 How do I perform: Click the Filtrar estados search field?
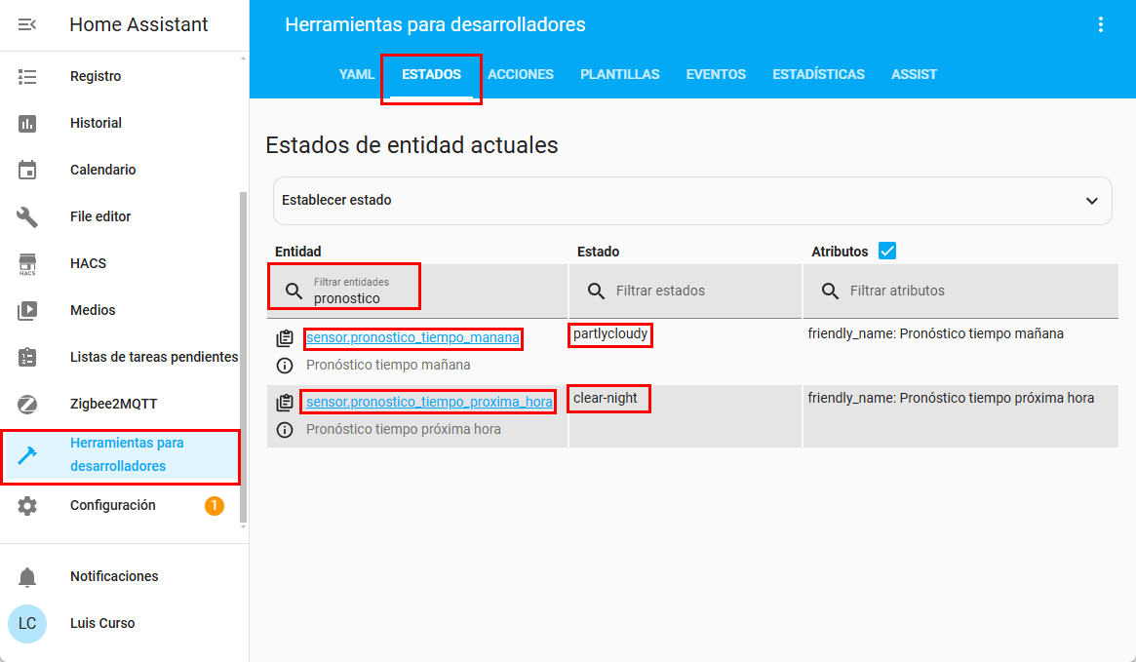click(686, 291)
